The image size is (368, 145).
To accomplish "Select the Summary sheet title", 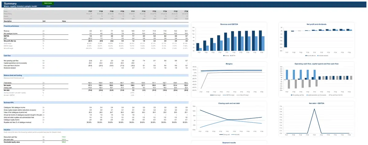I will (10, 3).
